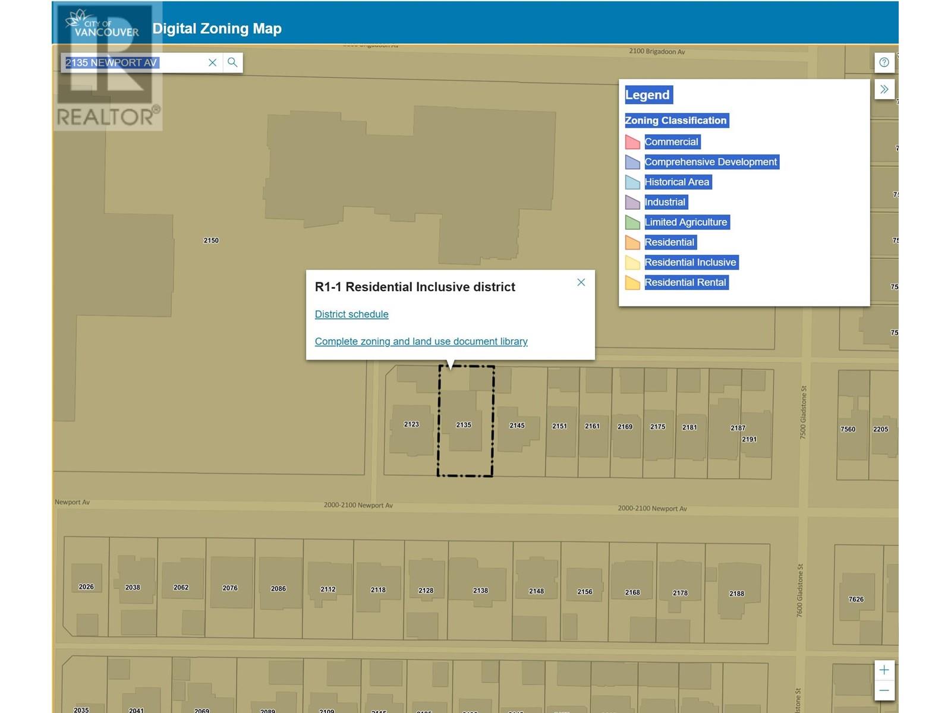Clear the address search text

(x=212, y=62)
